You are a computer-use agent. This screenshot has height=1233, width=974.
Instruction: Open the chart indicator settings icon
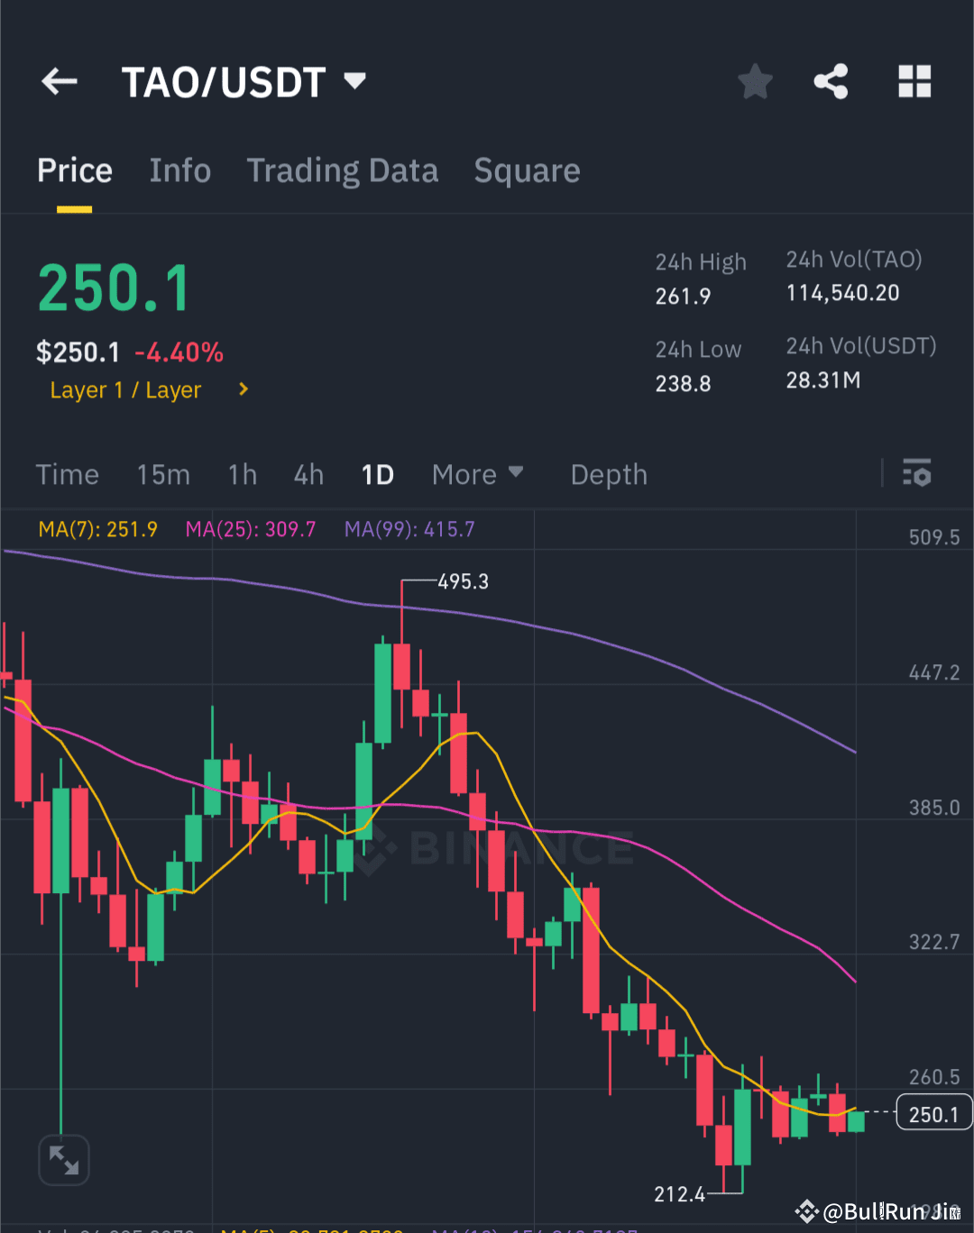[917, 473]
